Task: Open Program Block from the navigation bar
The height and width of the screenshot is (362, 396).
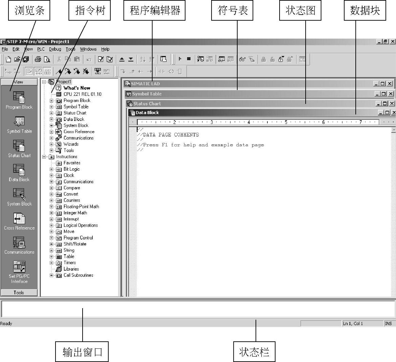Action: [x=19, y=101]
